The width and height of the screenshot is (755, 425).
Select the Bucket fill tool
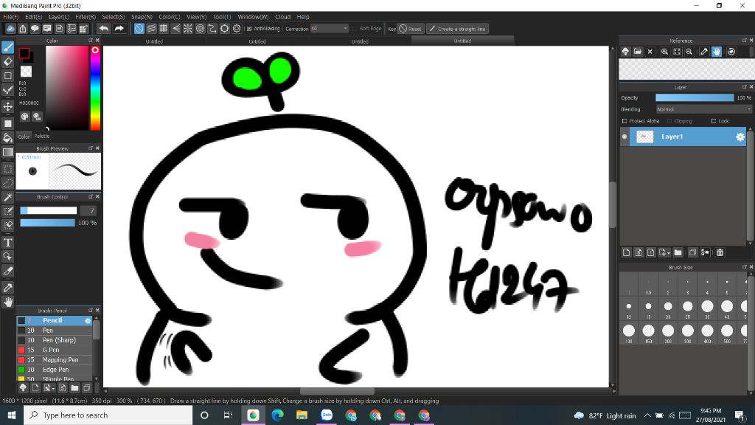(x=7, y=138)
